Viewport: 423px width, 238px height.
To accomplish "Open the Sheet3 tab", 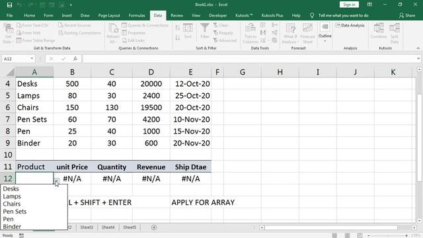I will tap(87, 227).
